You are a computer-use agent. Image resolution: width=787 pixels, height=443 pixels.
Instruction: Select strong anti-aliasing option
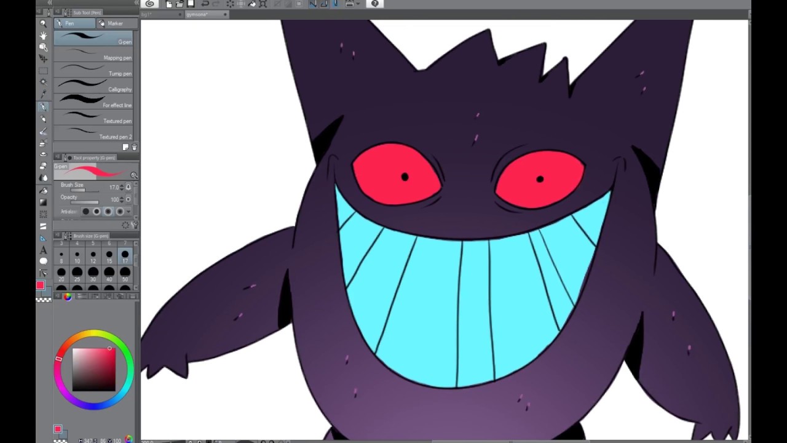pyautogui.click(x=120, y=212)
